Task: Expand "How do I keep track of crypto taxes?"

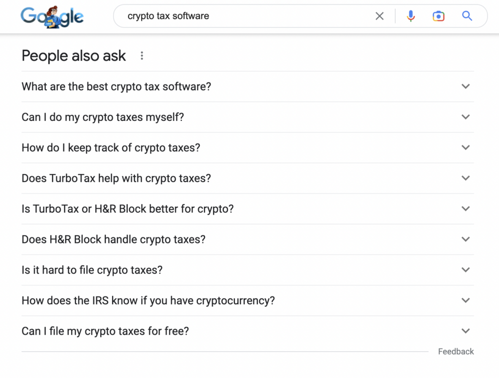Action: click(x=248, y=147)
